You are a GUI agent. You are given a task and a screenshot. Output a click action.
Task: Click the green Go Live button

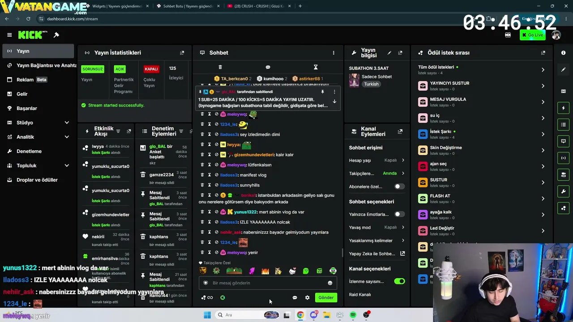[532, 35]
